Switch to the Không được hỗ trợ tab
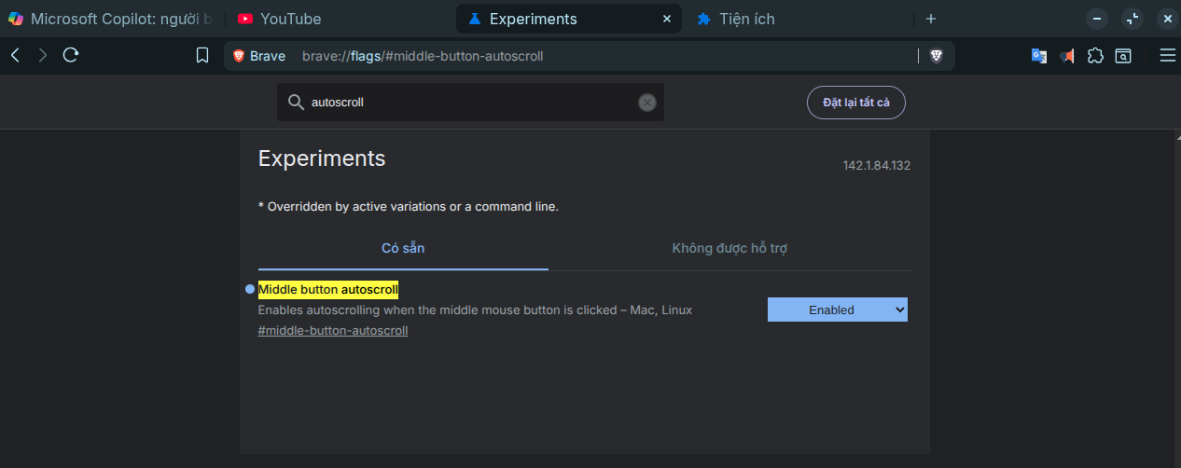Screen dimensions: 1181x468 tap(729, 248)
